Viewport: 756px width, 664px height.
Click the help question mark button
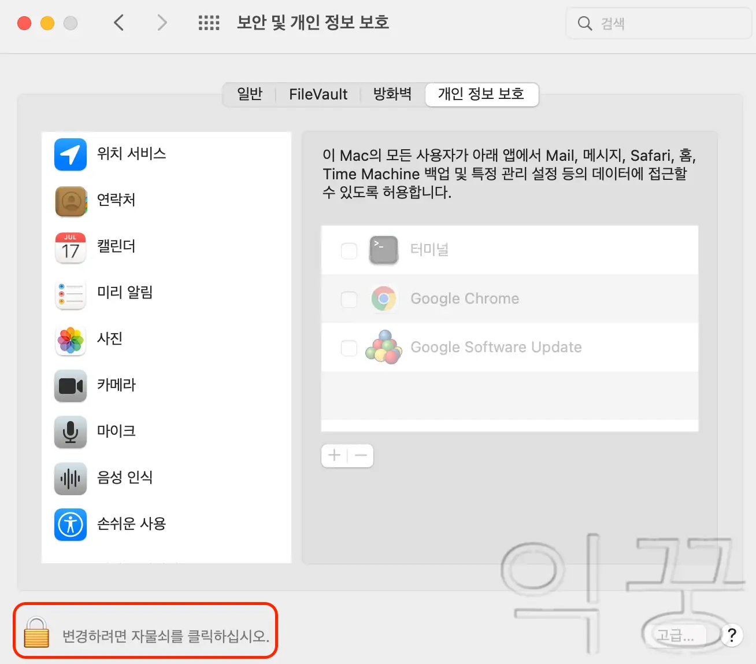tap(732, 635)
